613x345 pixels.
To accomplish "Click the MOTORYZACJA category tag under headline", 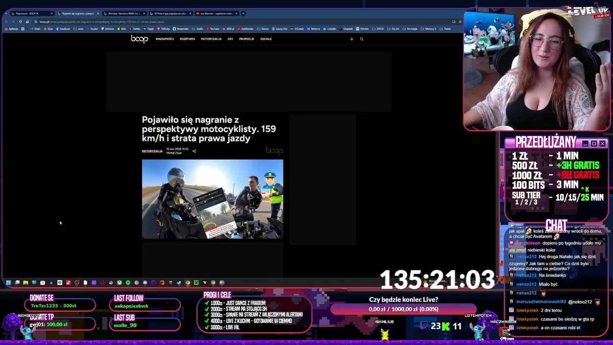I will point(152,151).
